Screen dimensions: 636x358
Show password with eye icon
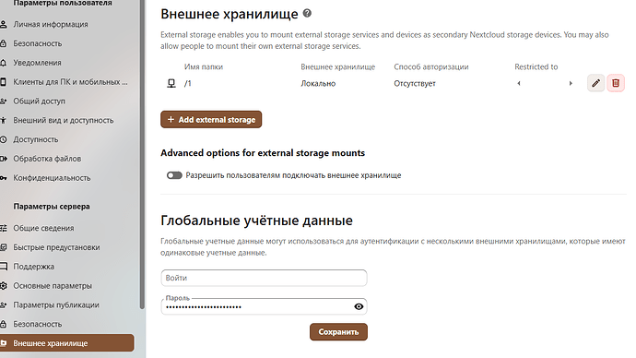click(x=359, y=306)
